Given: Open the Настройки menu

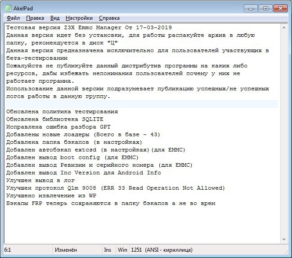Looking at the screenshot, I should click(x=79, y=18).
